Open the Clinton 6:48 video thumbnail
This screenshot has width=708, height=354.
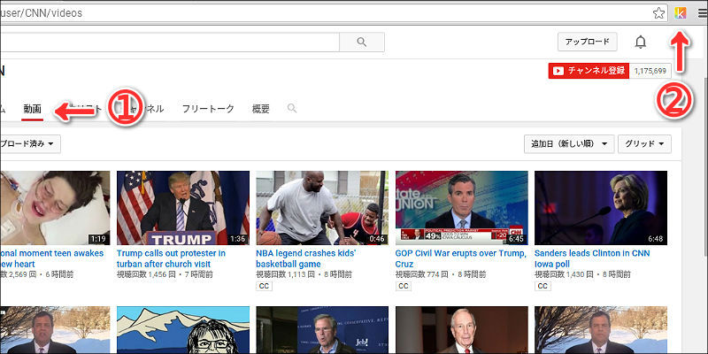[x=601, y=208]
